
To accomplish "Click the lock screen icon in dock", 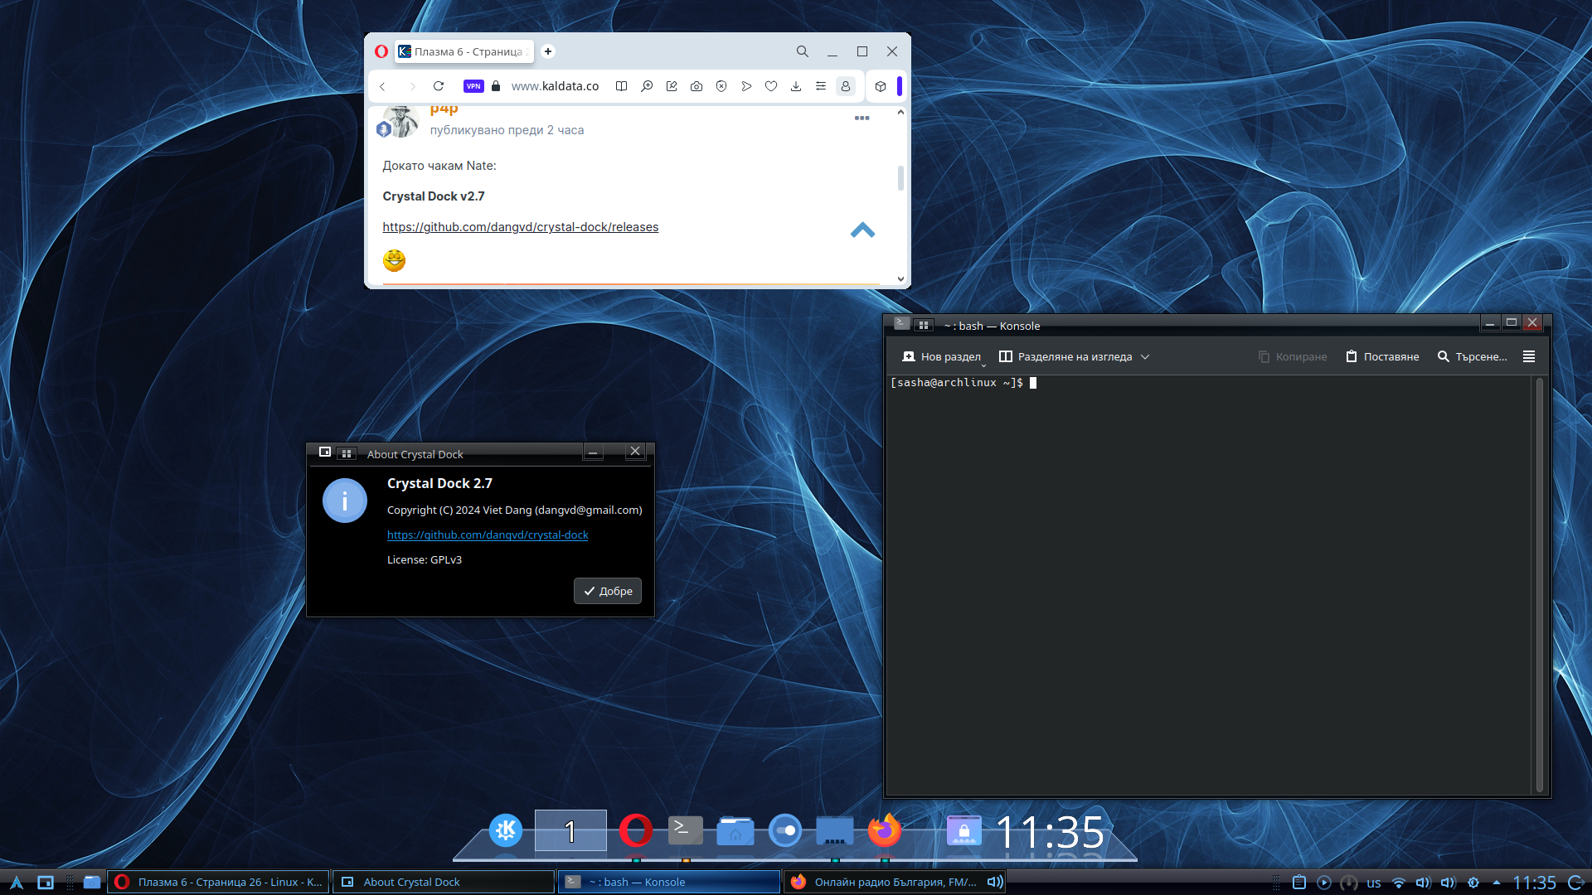I will click(x=964, y=830).
